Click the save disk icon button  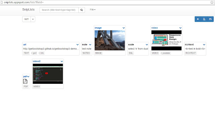pyautogui.click(x=210, y=19)
